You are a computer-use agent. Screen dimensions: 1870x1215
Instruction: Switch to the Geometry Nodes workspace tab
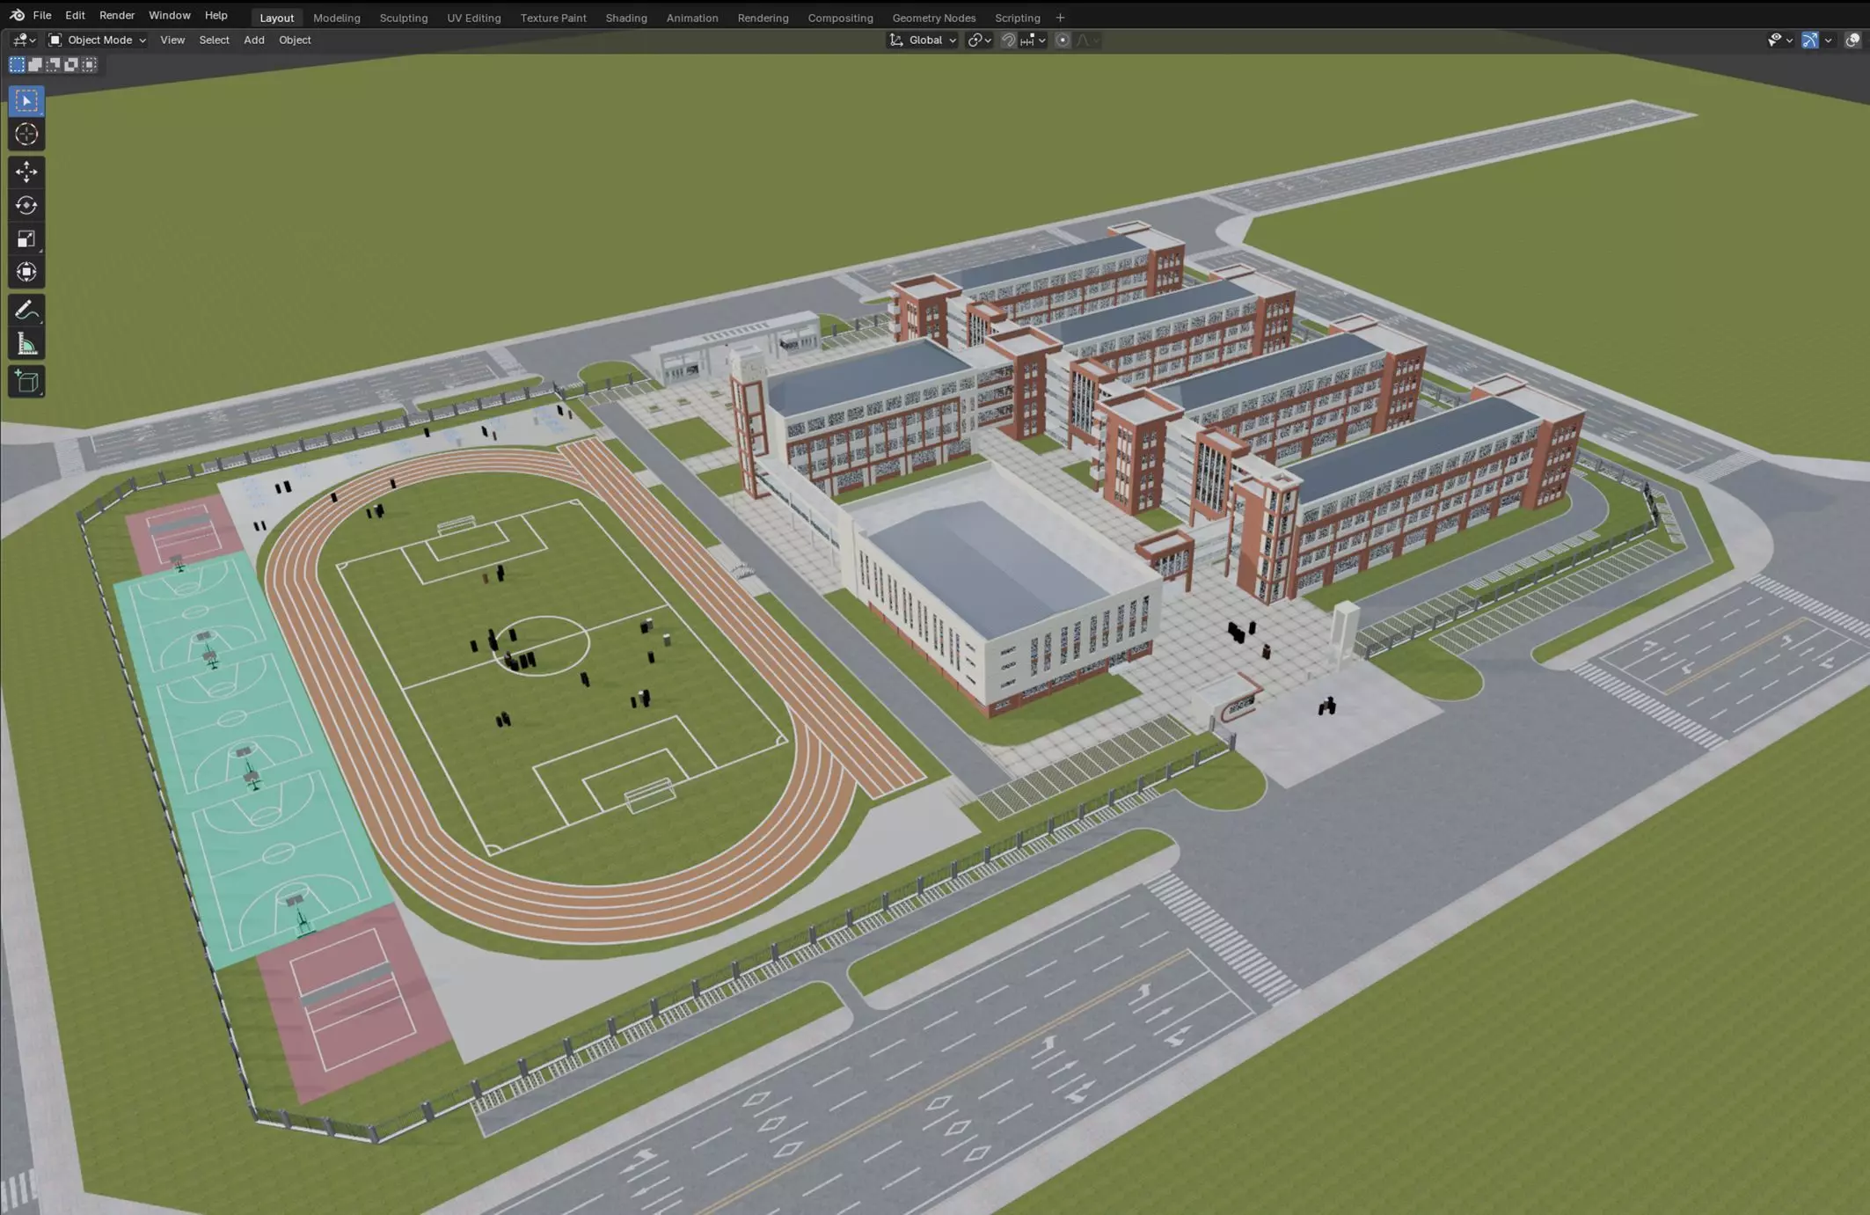[934, 18]
